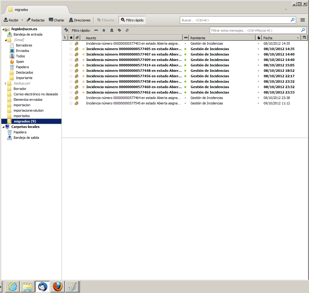Click the Recibir download mail icon
Image resolution: width=309 pixels, height=293 pixels.
[x=6, y=20]
